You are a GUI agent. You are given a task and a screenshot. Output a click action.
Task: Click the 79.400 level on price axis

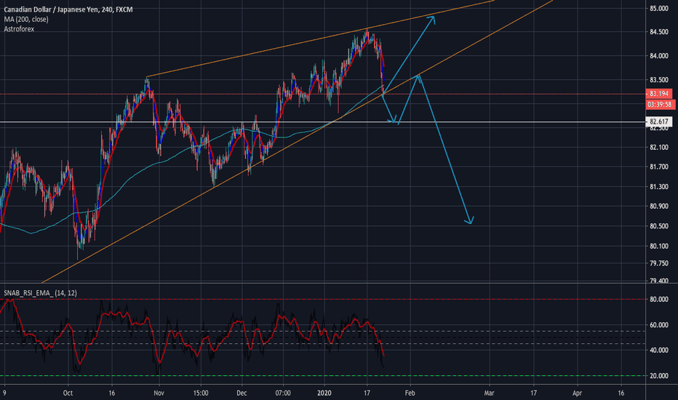pyautogui.click(x=658, y=281)
